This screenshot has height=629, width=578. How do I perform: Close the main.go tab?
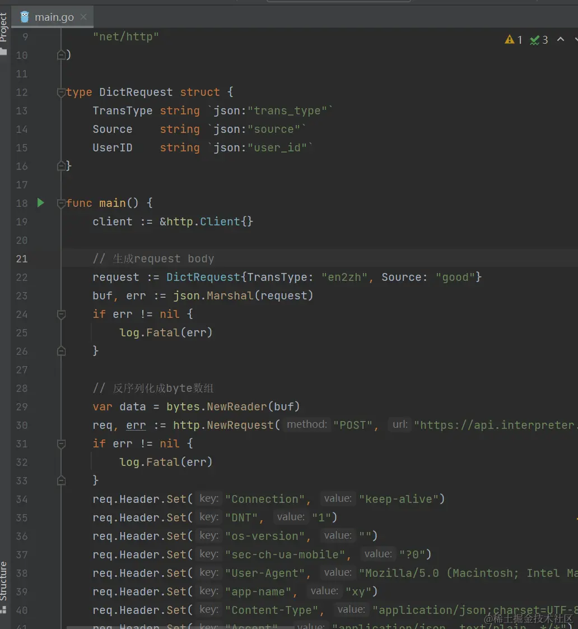click(83, 17)
